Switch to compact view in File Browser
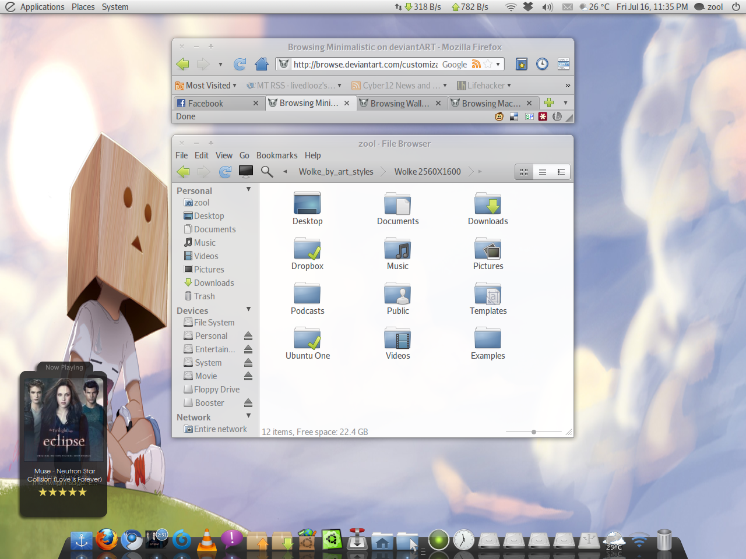The height and width of the screenshot is (559, 746). (561, 172)
